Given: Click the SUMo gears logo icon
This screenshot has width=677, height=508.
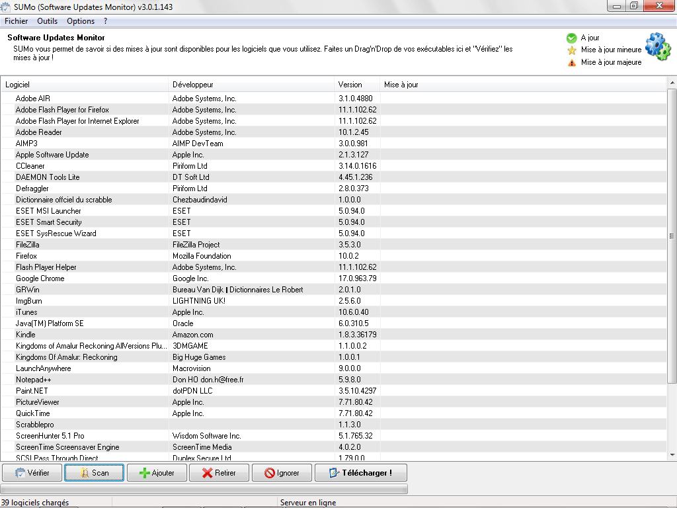Looking at the screenshot, I should tap(657, 46).
